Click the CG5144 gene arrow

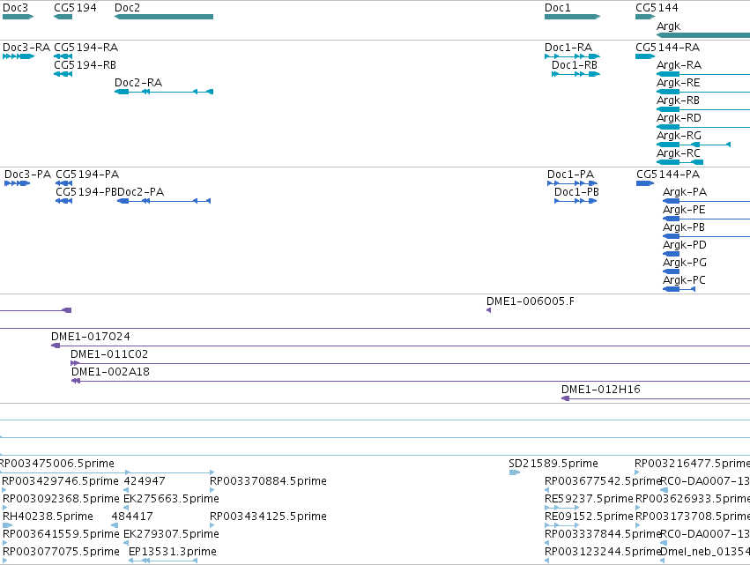coord(645,17)
